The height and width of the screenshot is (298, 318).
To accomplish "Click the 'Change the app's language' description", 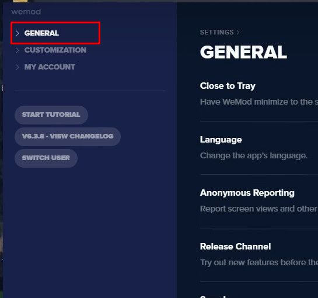I will click(x=254, y=156).
